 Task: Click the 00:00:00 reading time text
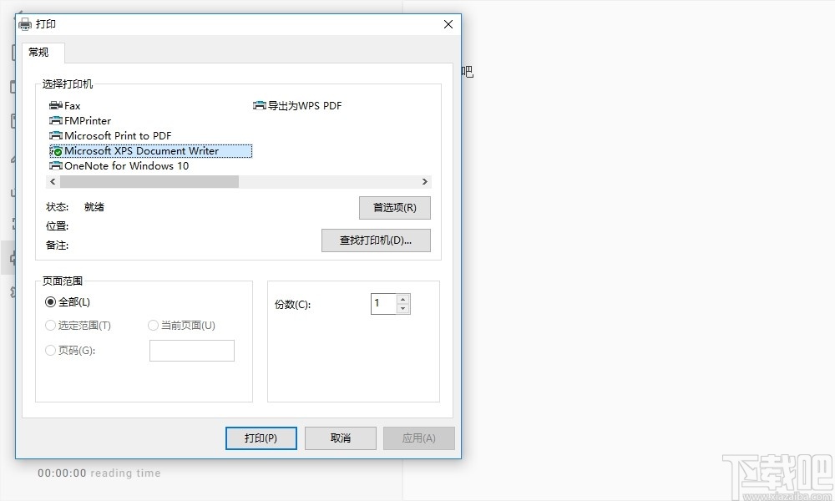[99, 473]
